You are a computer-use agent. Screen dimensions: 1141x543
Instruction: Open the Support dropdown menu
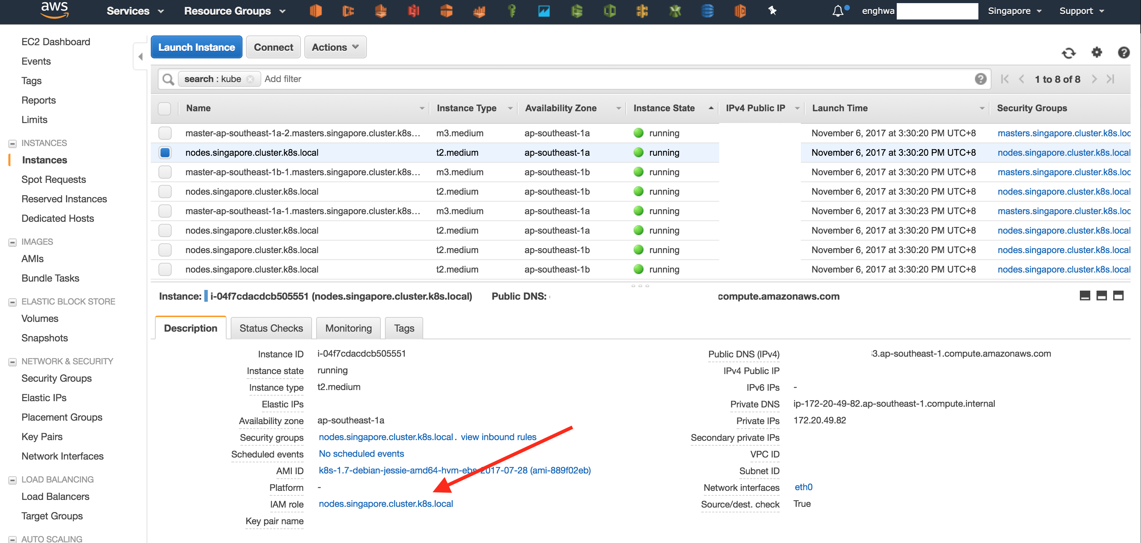[x=1081, y=11]
